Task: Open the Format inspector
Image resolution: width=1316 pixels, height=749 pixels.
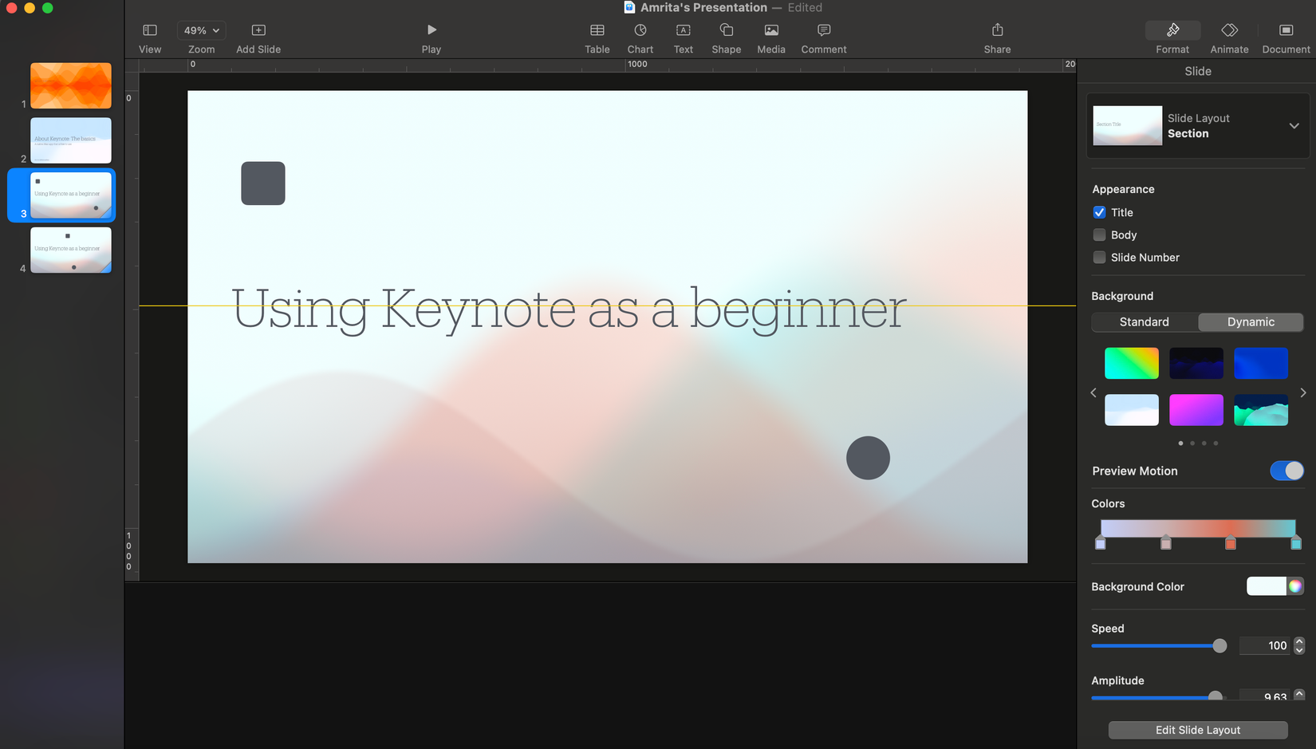Action: click(x=1172, y=30)
